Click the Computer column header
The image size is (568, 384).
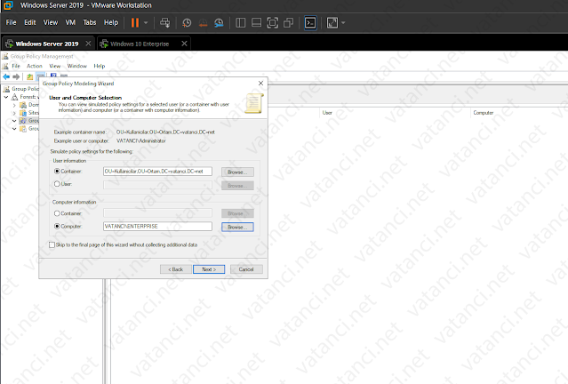[484, 113]
